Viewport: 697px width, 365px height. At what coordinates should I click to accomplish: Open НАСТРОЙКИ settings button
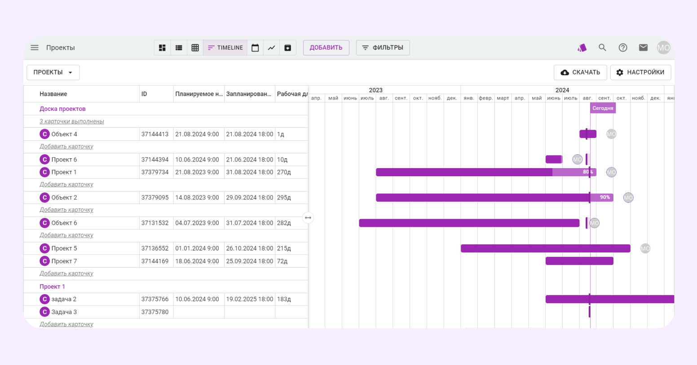coord(640,72)
